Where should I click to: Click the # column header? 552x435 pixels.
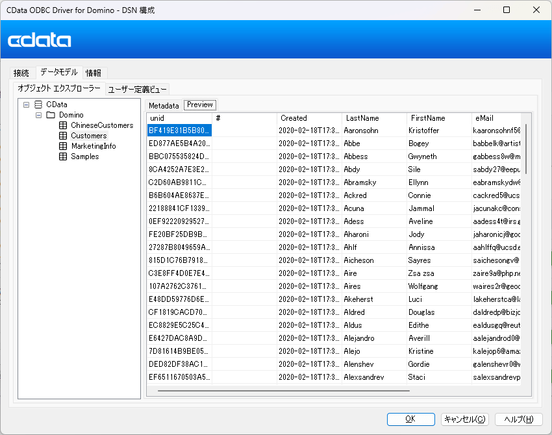click(x=245, y=118)
